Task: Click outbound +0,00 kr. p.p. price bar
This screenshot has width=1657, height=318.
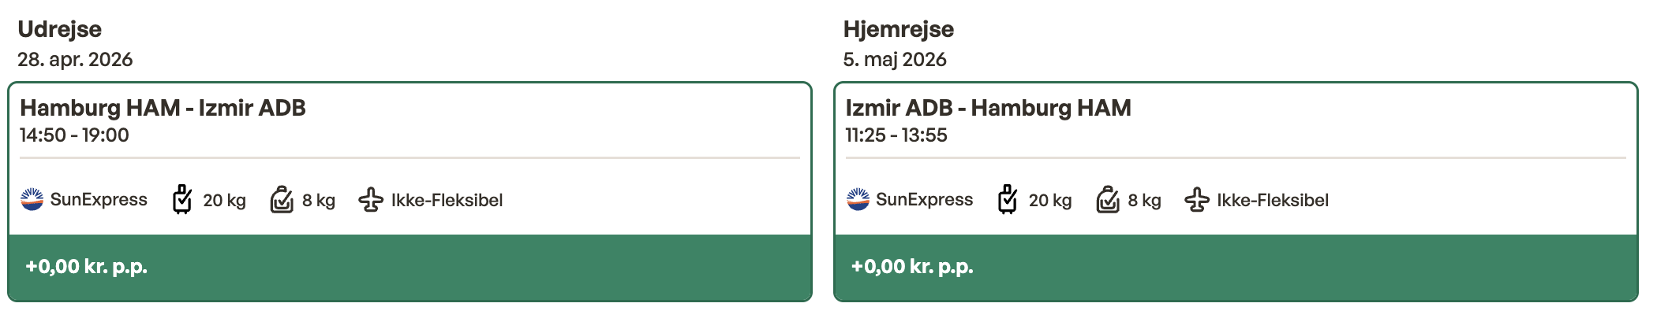Action: point(410,267)
